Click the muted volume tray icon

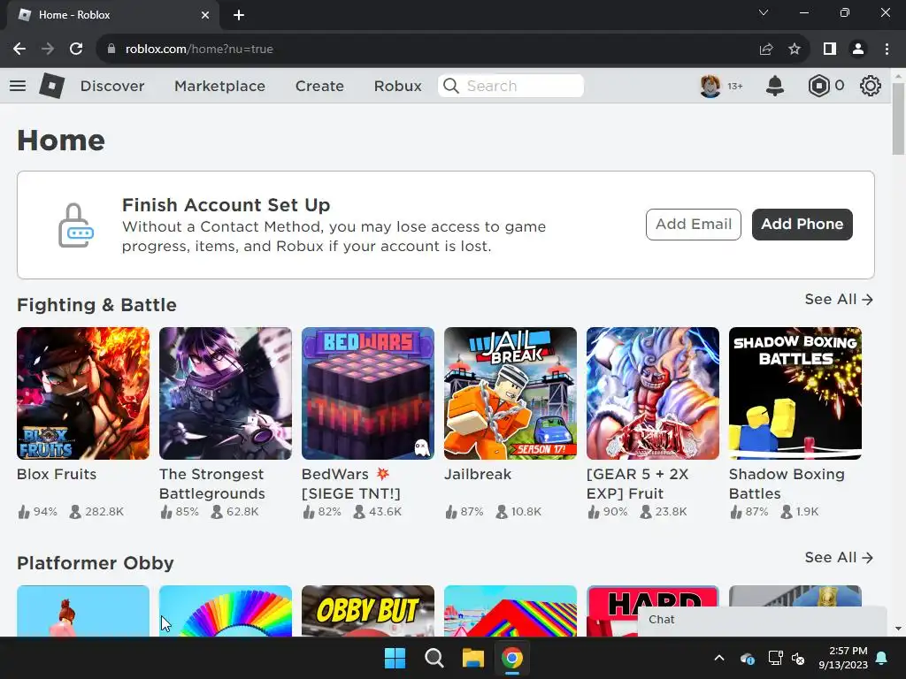point(799,658)
